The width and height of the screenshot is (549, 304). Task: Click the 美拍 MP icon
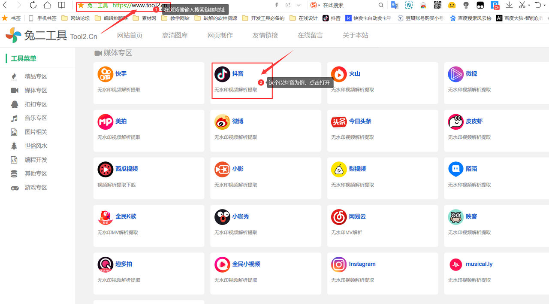(106, 122)
